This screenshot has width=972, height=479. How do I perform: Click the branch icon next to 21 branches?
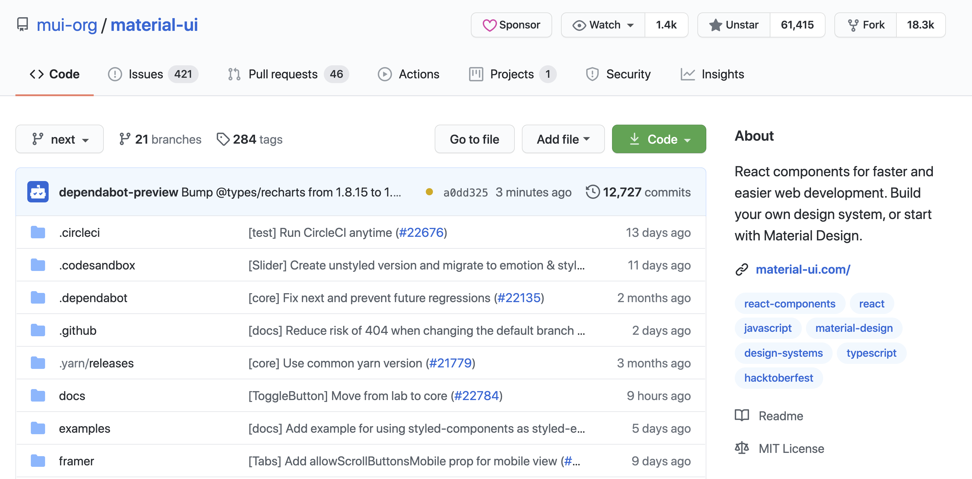click(x=125, y=139)
